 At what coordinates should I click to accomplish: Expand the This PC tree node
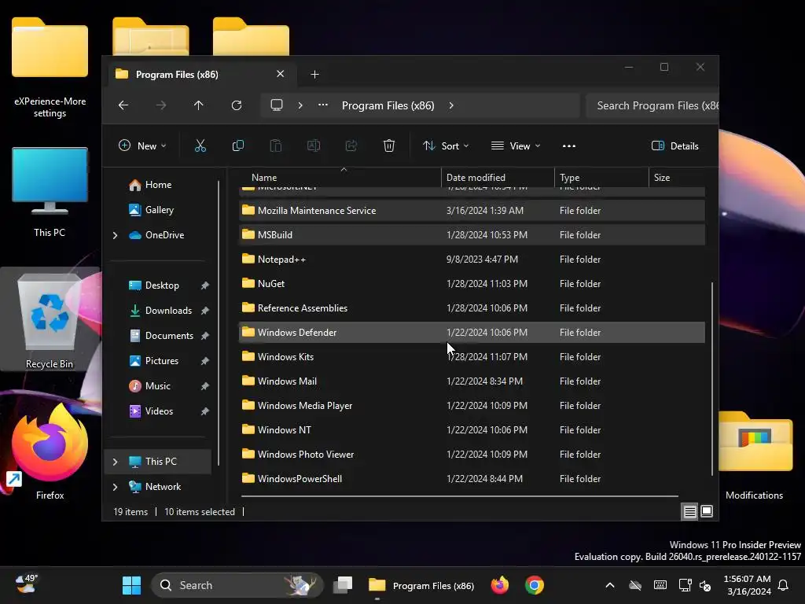pos(115,462)
